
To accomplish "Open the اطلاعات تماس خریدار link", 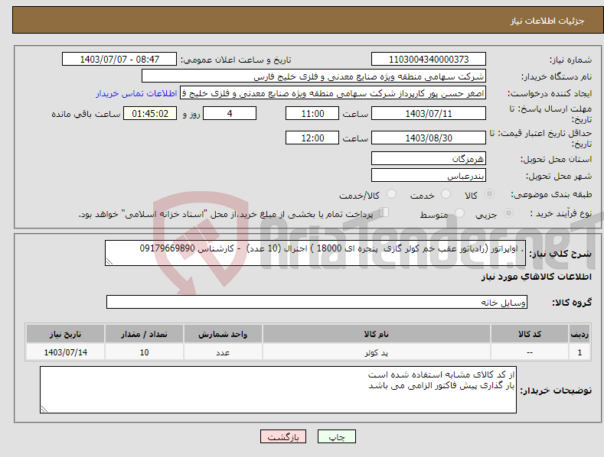I will click(x=136, y=93).
